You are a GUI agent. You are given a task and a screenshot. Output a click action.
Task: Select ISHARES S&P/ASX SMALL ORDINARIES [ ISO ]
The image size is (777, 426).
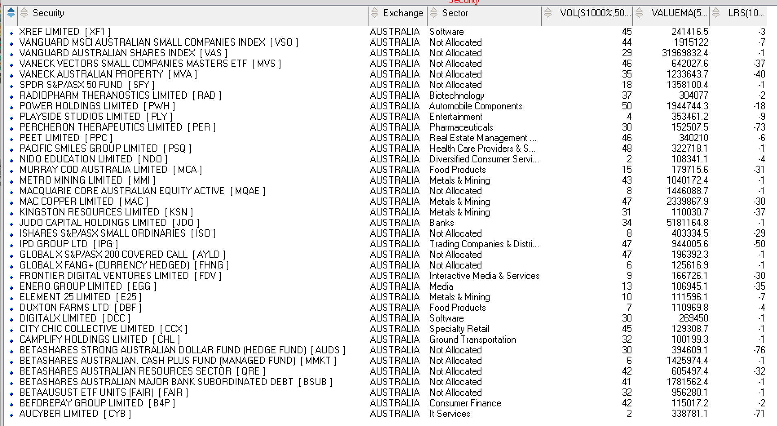pyautogui.click(x=117, y=233)
